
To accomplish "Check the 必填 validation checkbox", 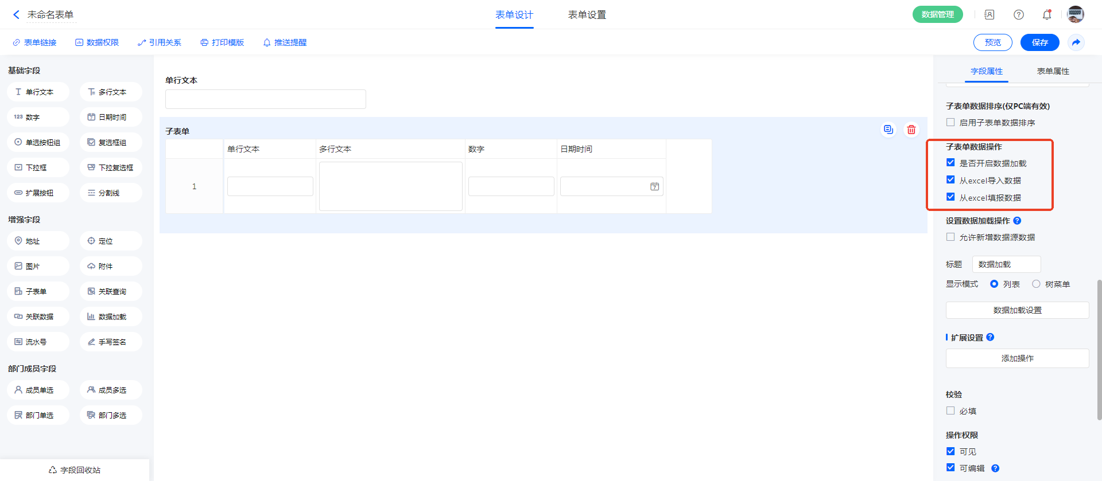I will tap(950, 411).
